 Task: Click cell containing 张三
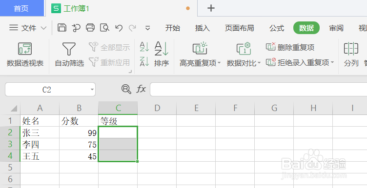click(x=40, y=132)
